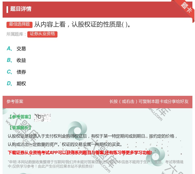
Task: Click the 题目详情 header title
Action: click(21, 9)
